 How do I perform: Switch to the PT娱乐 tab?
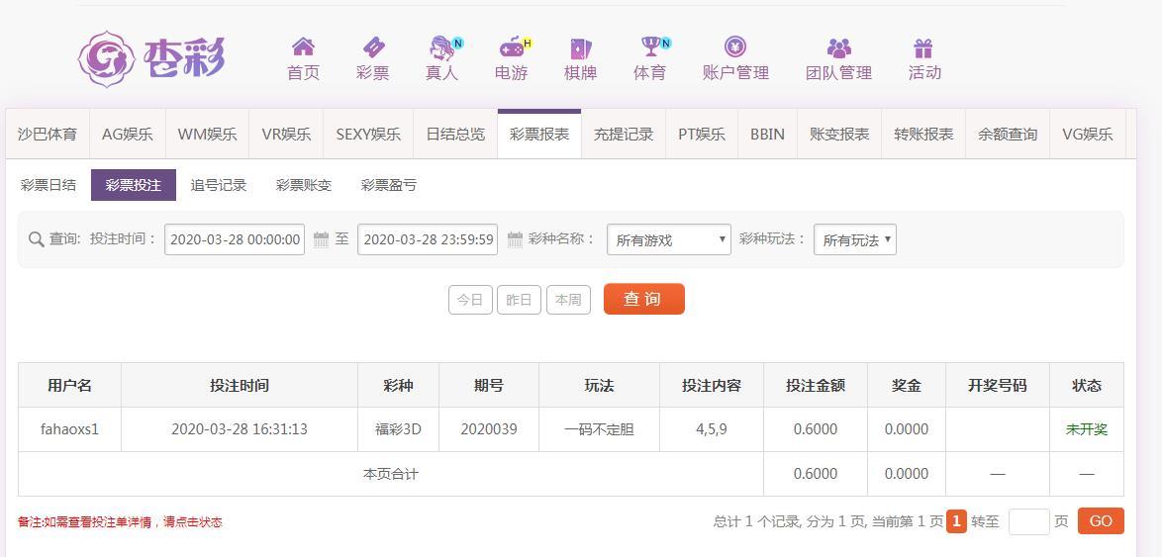click(x=702, y=135)
